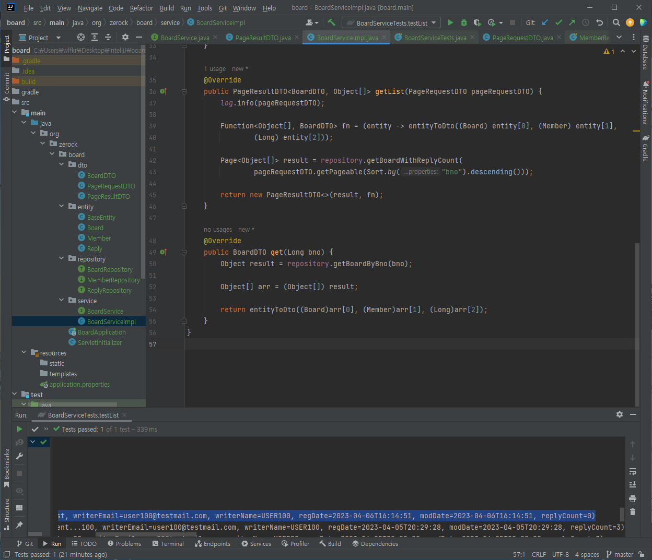Click the Git Rollback icon

point(599,22)
